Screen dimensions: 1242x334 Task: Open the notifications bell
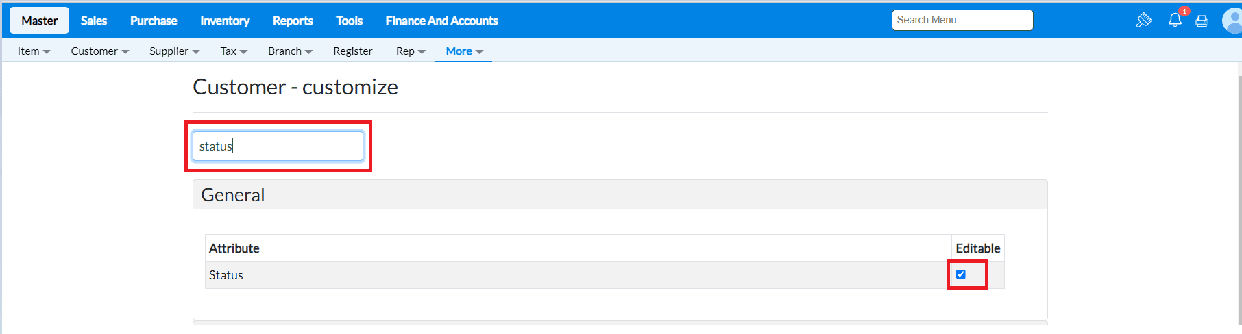tap(1175, 20)
